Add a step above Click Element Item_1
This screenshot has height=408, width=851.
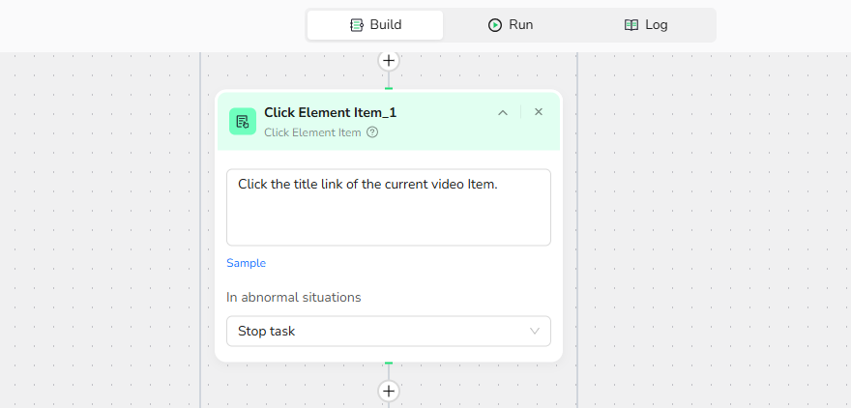[389, 60]
